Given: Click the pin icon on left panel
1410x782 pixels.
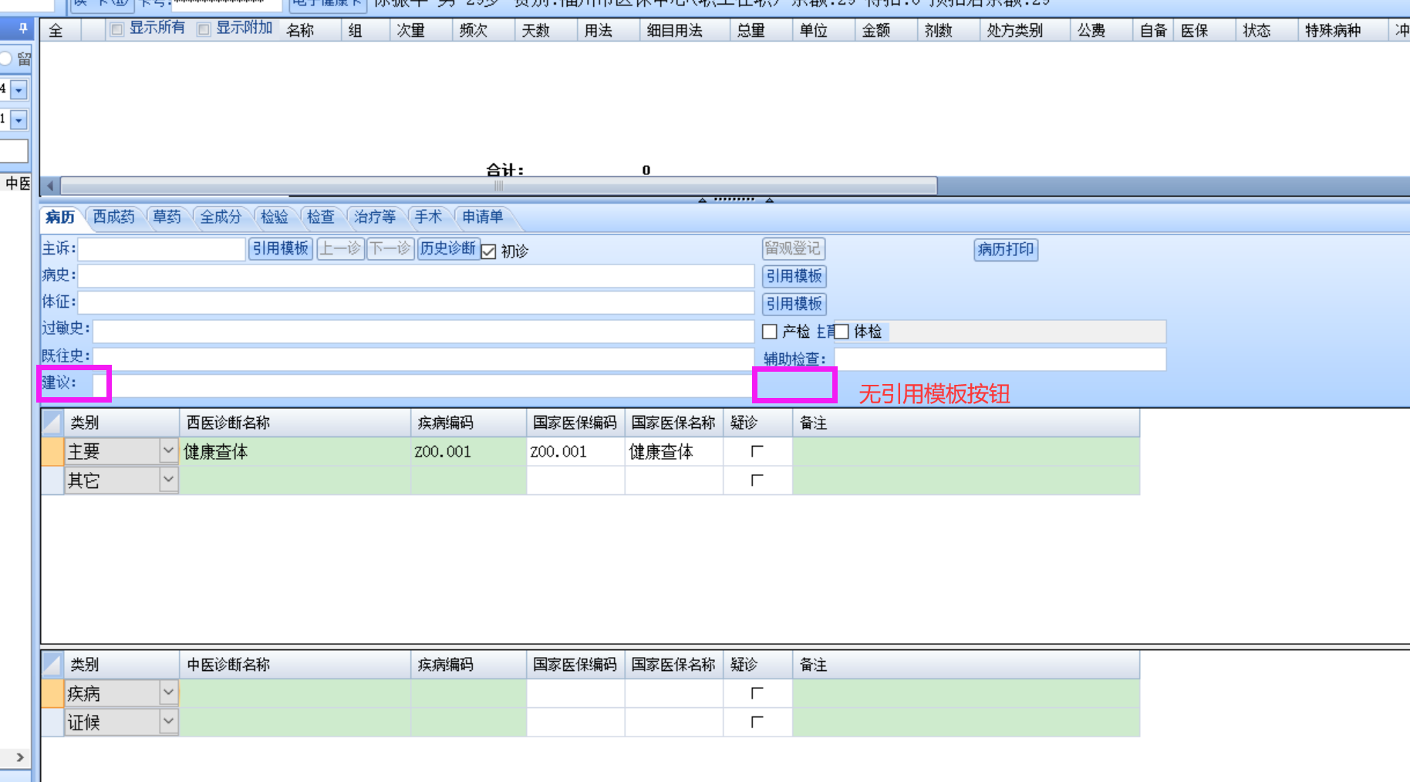Looking at the screenshot, I should tap(23, 29).
